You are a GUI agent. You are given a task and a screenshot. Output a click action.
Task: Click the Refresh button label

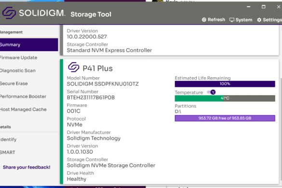(216, 20)
